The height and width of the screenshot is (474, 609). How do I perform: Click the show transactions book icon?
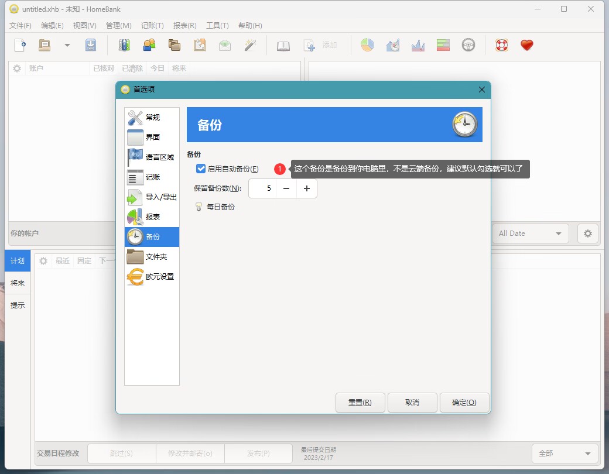(283, 45)
